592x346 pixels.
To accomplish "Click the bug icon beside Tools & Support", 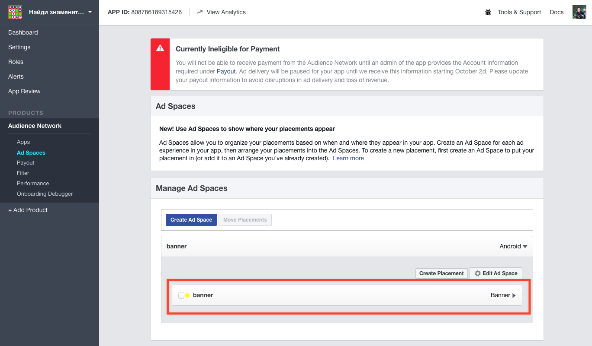I will (x=488, y=12).
